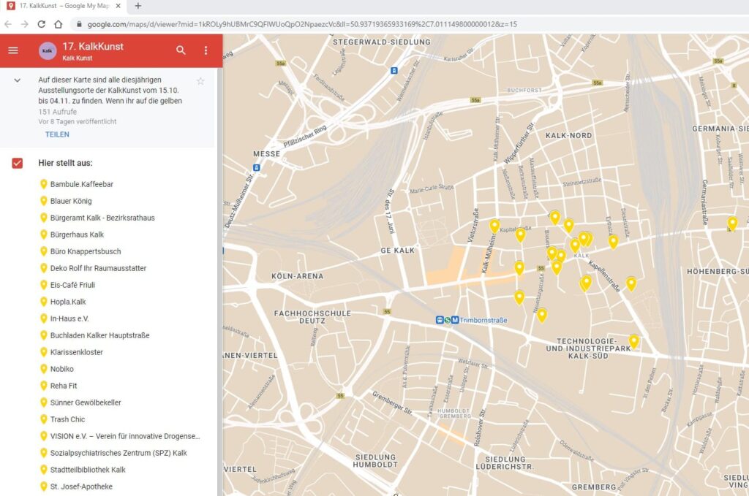Open the three-dot more options menu
Screen dimensions: 749x496
[206, 50]
